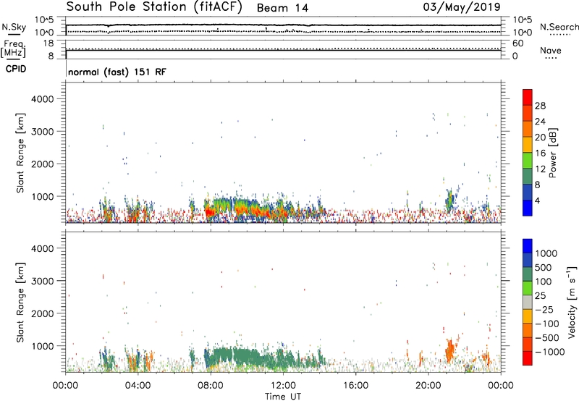Click the date '03/May/2019'
579x401 pixels.
pos(462,7)
